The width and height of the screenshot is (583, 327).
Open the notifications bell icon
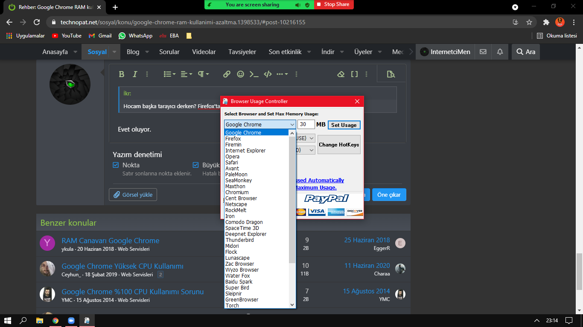coord(500,52)
